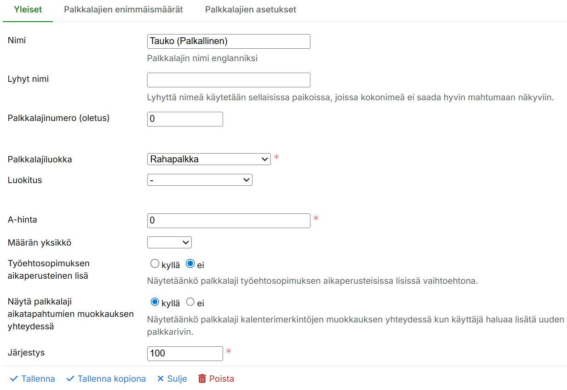Viewport: 567px width, 390px height.
Task: Select 'kyllä' for Työehtosopimuksen aikaperusteinen lisä
Action: point(155,264)
